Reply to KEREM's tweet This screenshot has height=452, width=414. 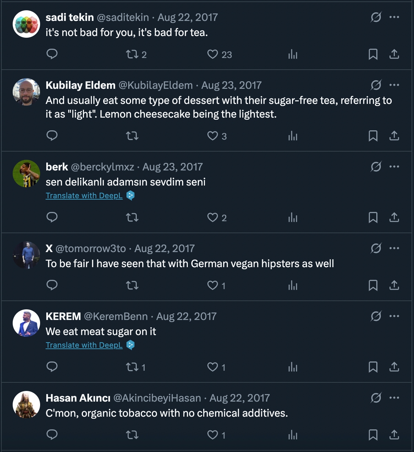[x=52, y=367]
